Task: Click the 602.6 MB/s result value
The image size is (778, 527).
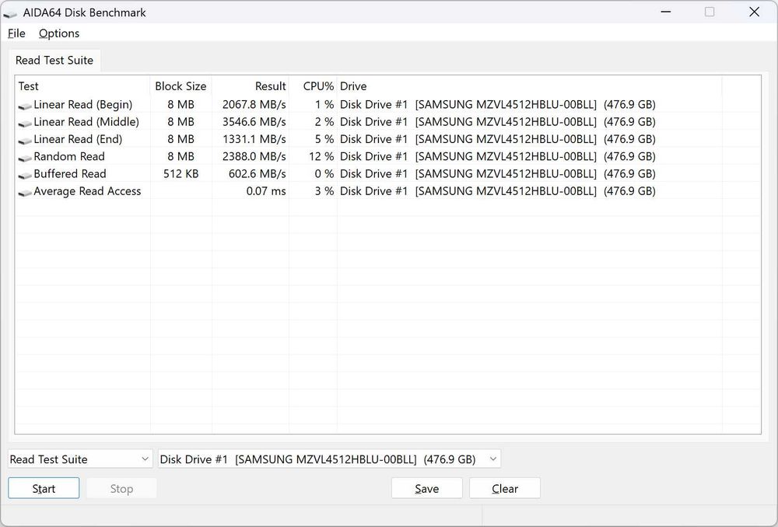Action: (257, 174)
